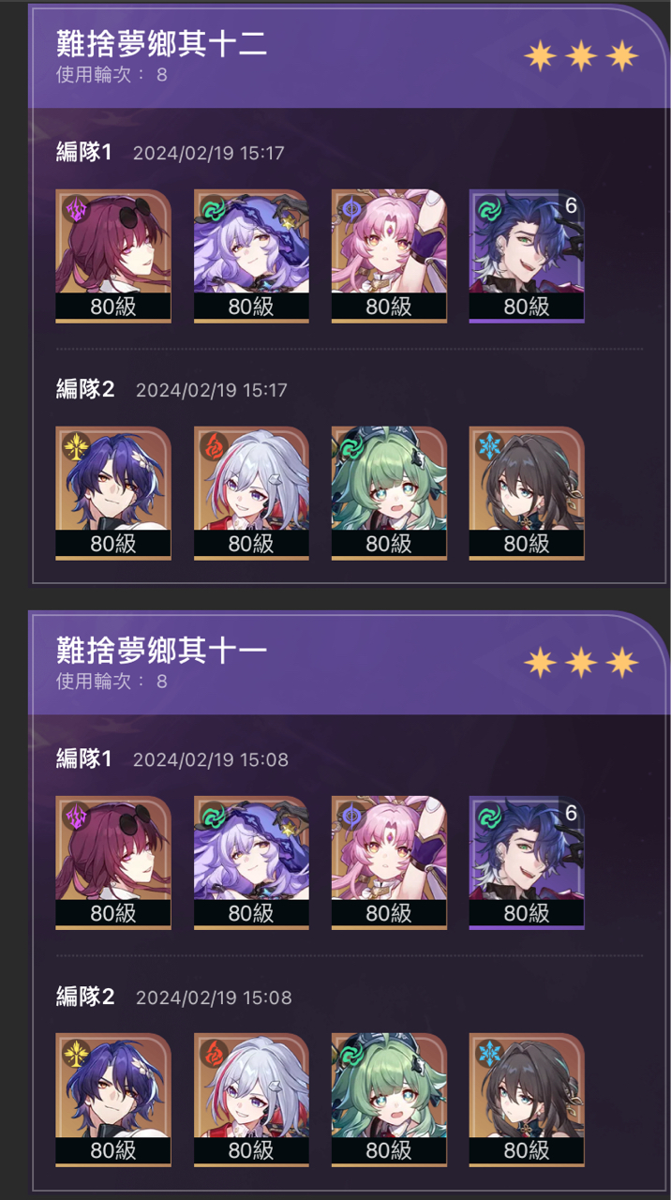Viewport: 671px width, 1200px height.
Task: Choose the blue-haired character with badge 6 in stage twelve
Action: tap(527, 256)
